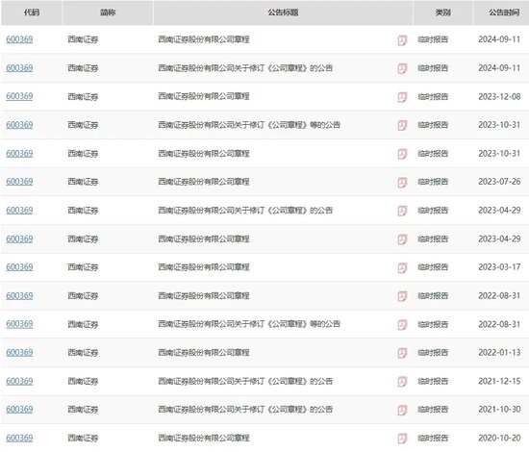Open 关于修订《公司章程》的公告 dated 2024-09-11

pyautogui.click(x=245, y=68)
